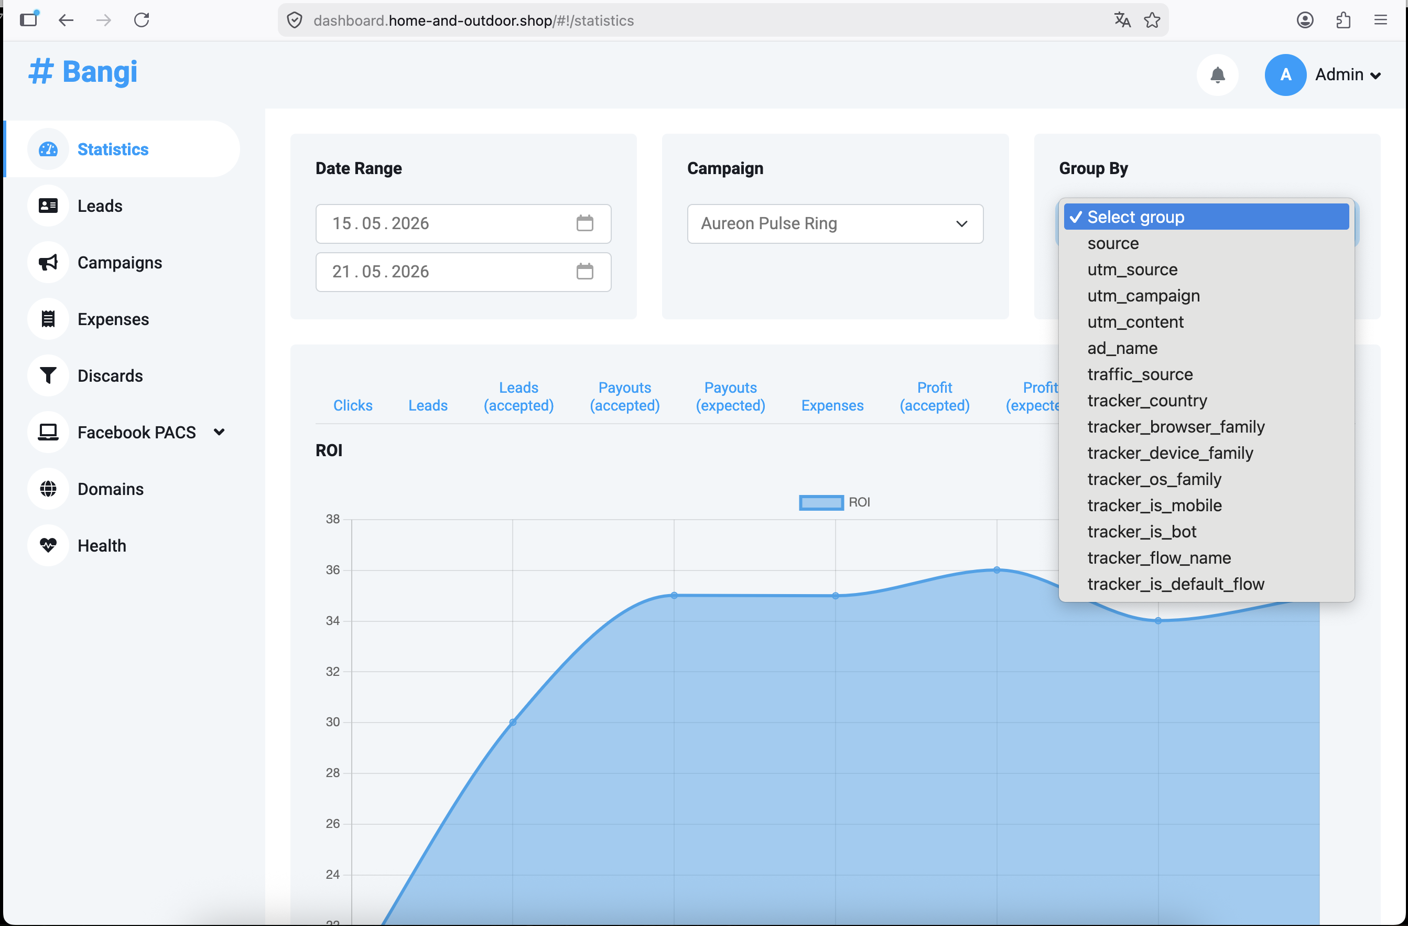Select 'tracker_flow_name' grouping option

[1206, 558]
